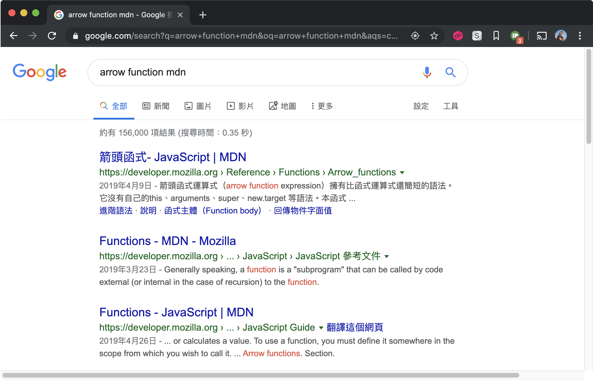This screenshot has height=380, width=593.
Task: Open the pink link extension icon
Action: click(458, 36)
